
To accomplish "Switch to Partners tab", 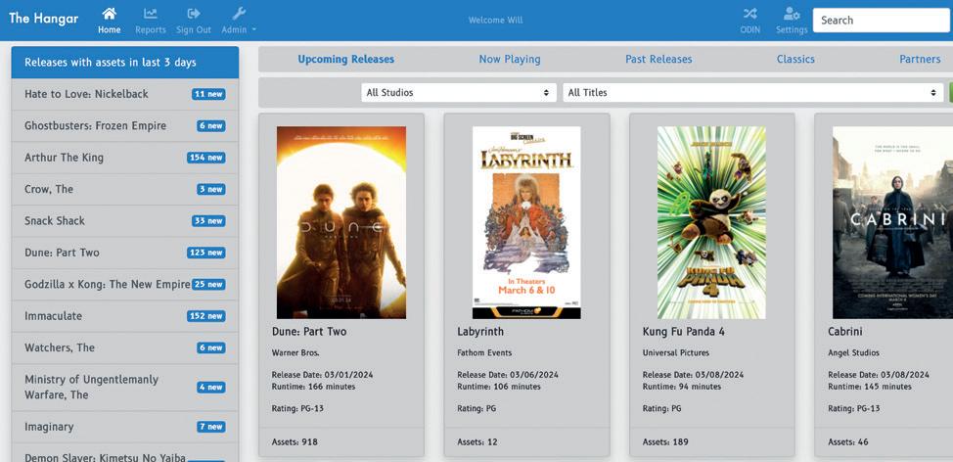I will (x=920, y=59).
